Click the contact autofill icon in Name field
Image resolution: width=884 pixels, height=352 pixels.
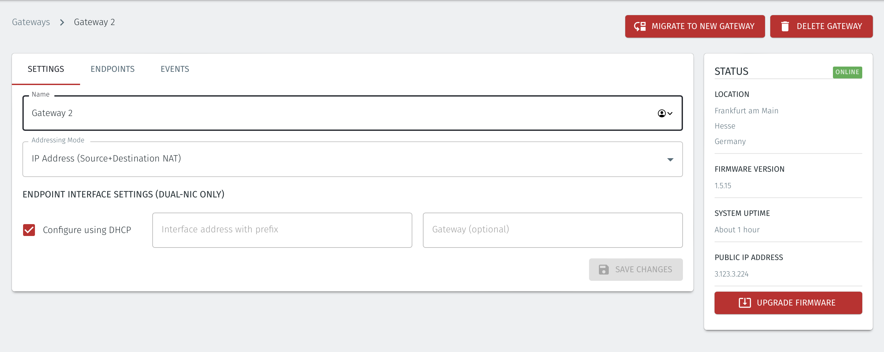(662, 113)
